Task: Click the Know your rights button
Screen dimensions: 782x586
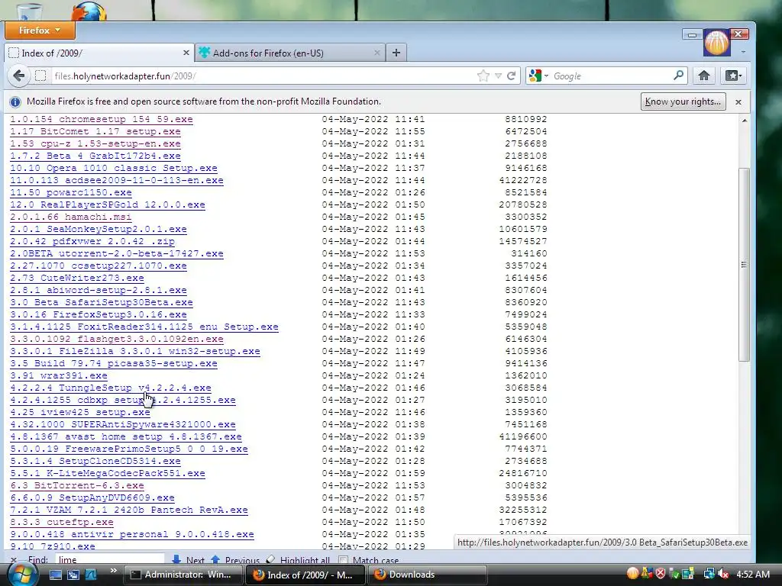Action: (683, 101)
